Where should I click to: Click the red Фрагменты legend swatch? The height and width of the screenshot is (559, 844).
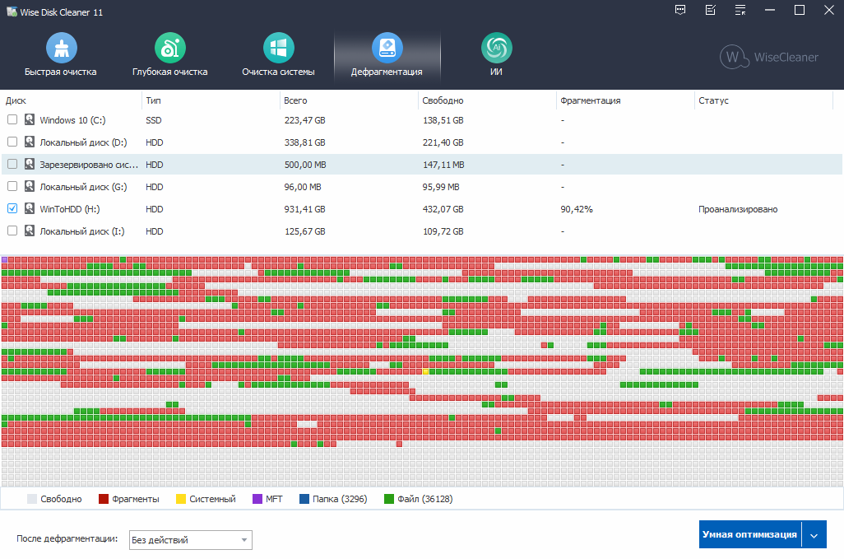[104, 499]
